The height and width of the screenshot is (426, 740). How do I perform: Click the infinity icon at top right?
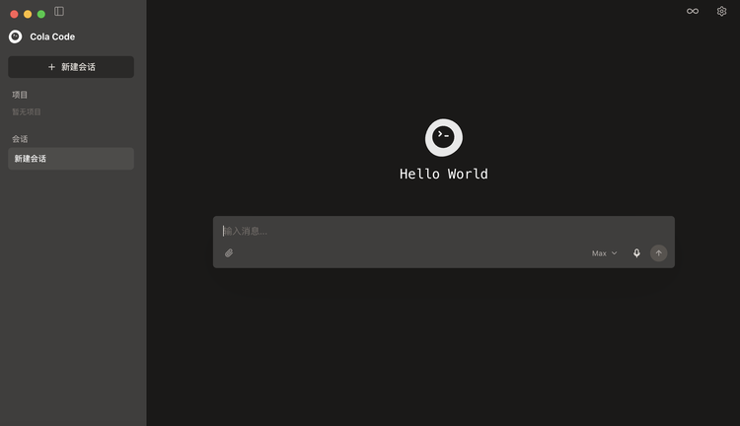693,11
